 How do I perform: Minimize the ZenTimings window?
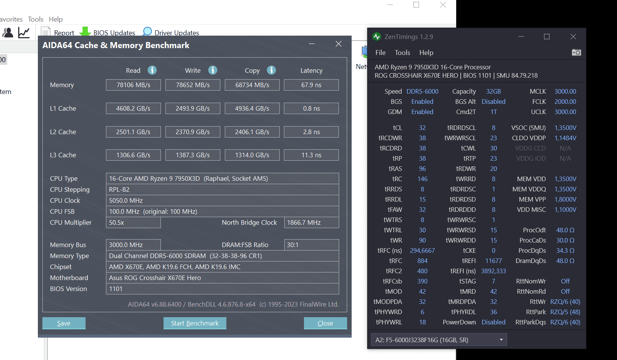point(521,37)
